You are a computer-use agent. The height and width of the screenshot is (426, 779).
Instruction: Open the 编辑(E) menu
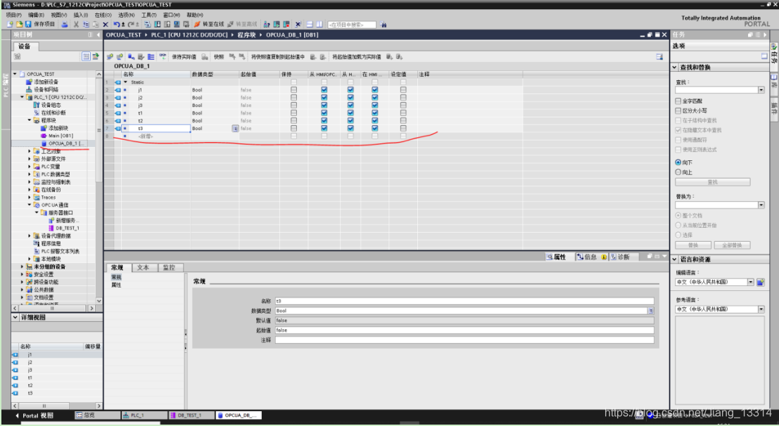pyautogui.click(x=36, y=15)
